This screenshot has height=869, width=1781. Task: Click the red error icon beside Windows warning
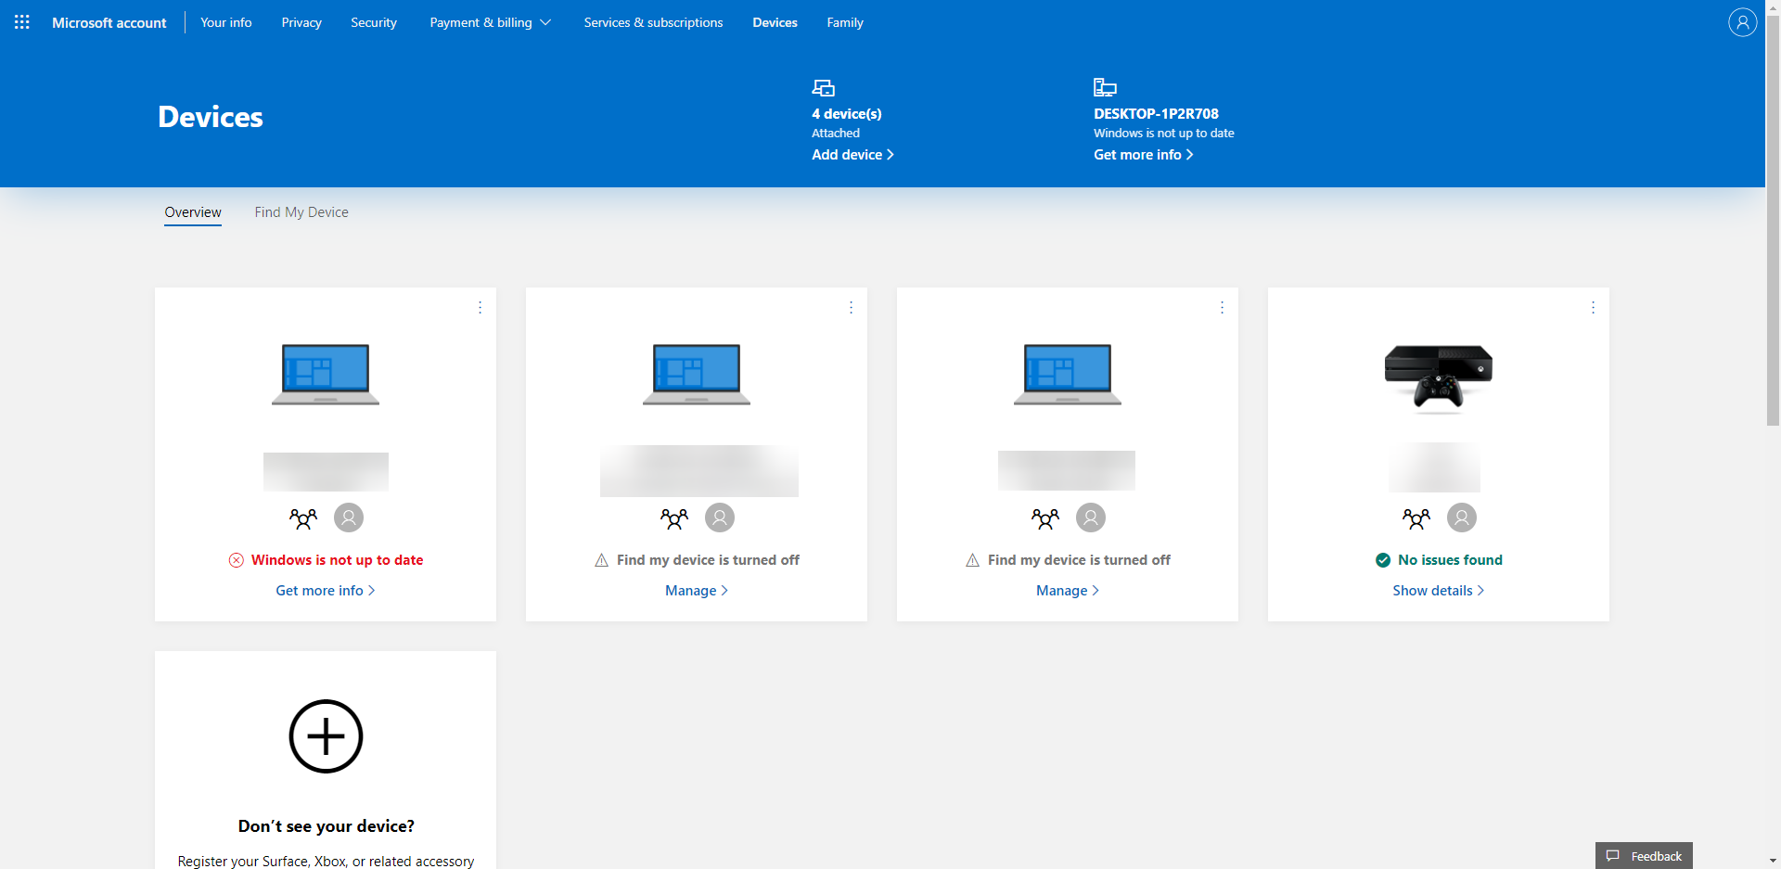237,560
